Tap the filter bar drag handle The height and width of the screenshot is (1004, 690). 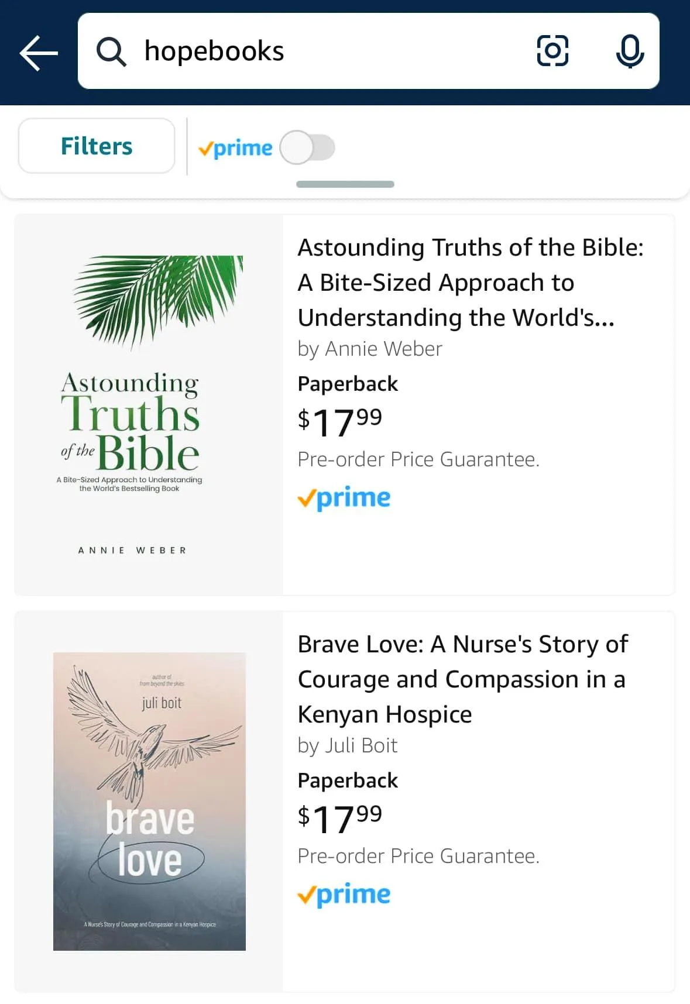pyautogui.click(x=345, y=184)
